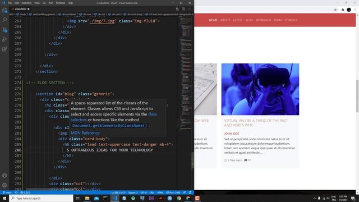Click the Live Server Port status item

pyautogui.click(x=173, y=192)
